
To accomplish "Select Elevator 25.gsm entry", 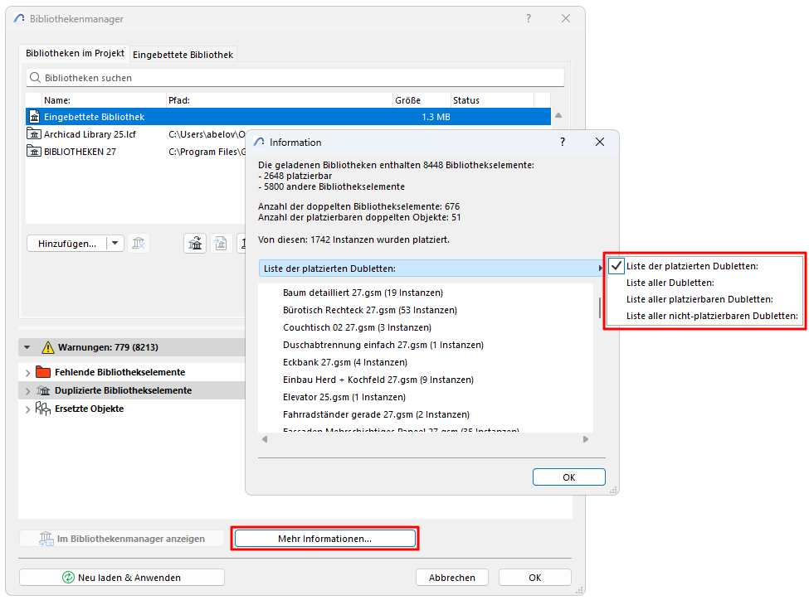I will pos(344,397).
